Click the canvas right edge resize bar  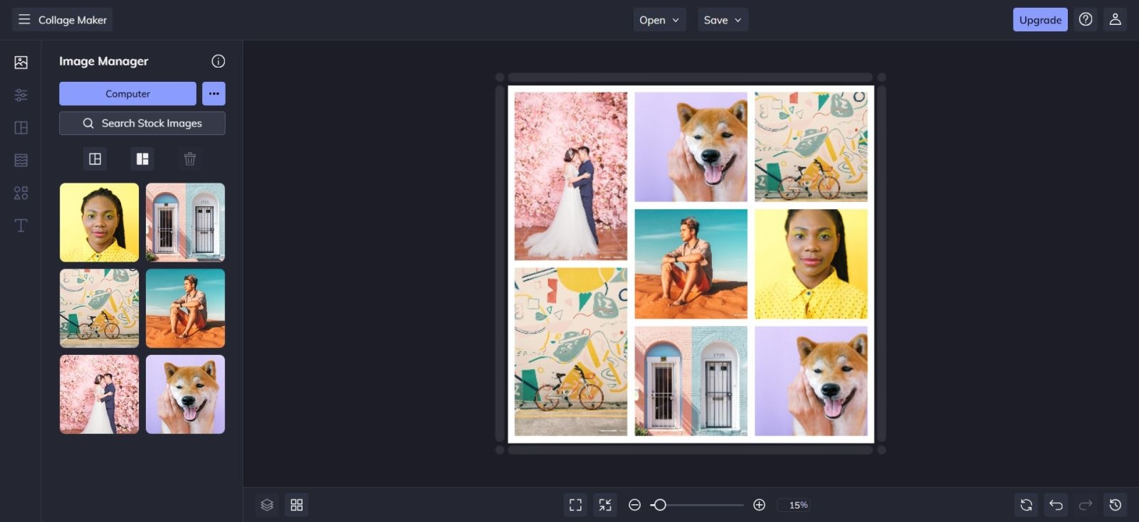881,264
